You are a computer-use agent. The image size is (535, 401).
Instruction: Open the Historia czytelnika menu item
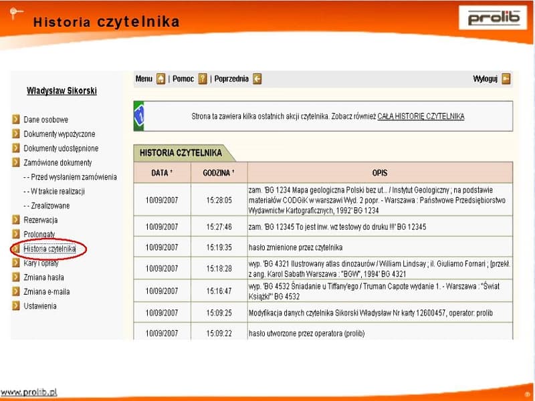point(49,249)
